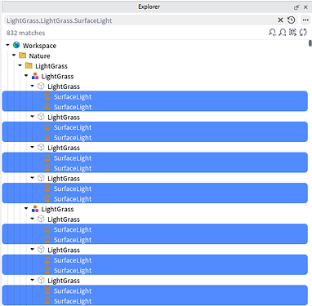Viewport: 312px width, 306px height.
Task: Jump to the previous search match
Action: pos(272,33)
